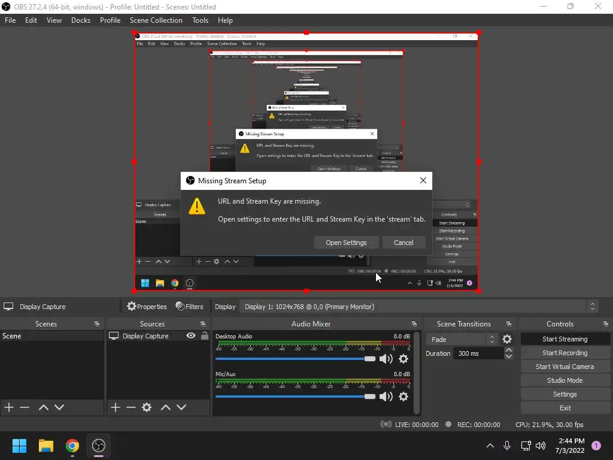Cancel the Missing Stream Setup dialog
The width and height of the screenshot is (613, 460).
tap(403, 243)
